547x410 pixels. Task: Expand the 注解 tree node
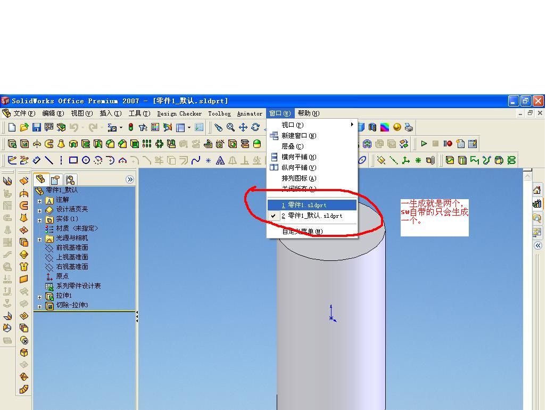[x=39, y=201]
